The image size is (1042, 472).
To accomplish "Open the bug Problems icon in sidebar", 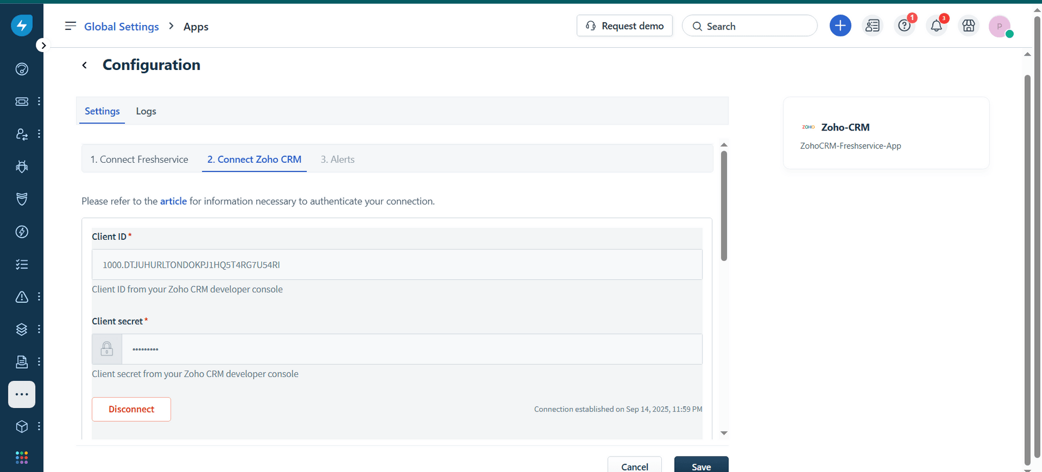I will [22, 167].
